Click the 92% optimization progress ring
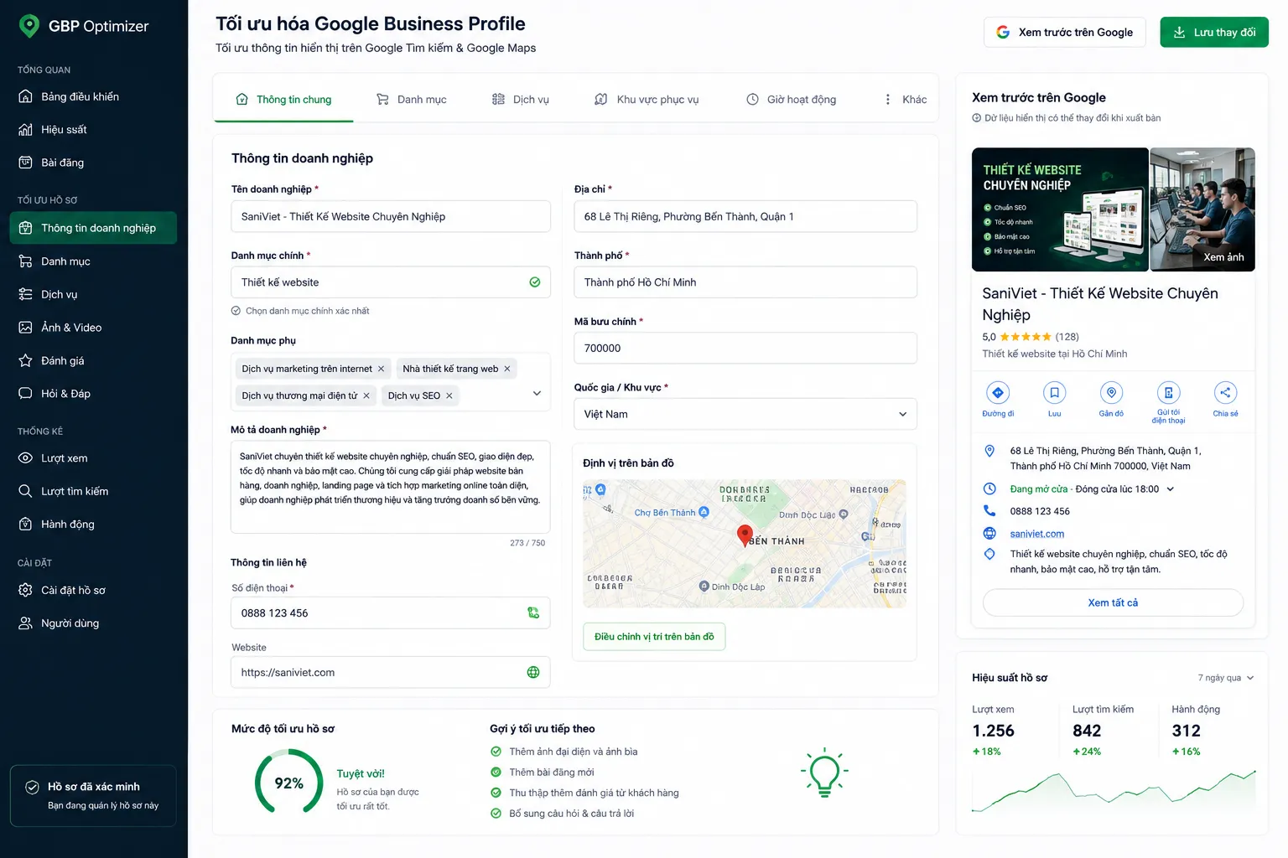 click(x=289, y=783)
